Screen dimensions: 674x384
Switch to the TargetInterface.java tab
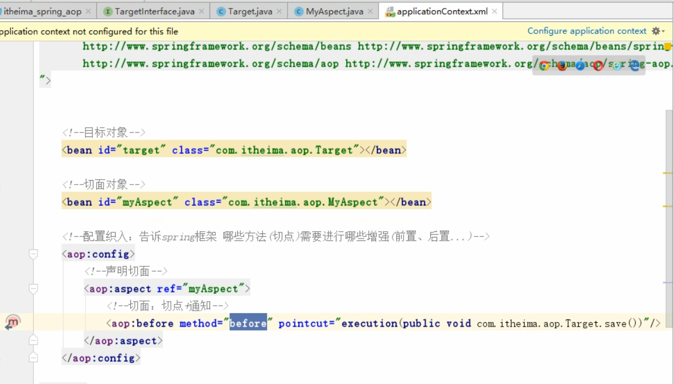pos(154,11)
